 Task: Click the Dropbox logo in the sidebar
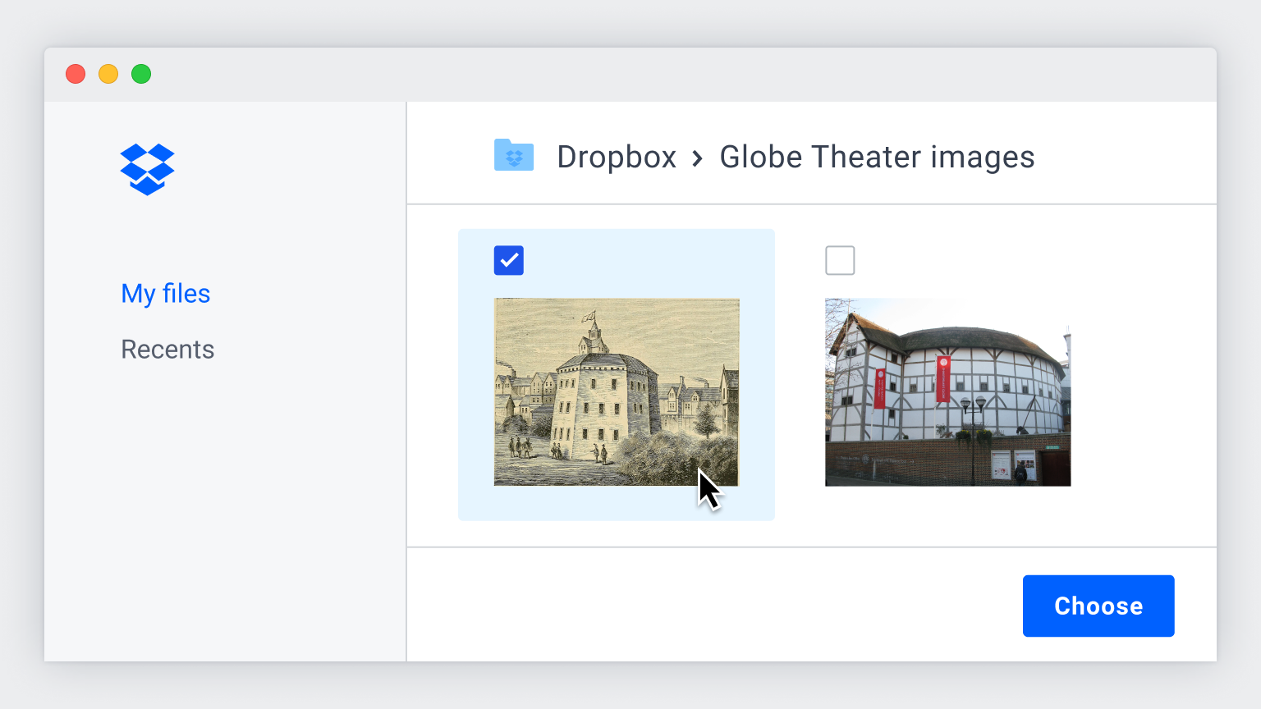147,169
